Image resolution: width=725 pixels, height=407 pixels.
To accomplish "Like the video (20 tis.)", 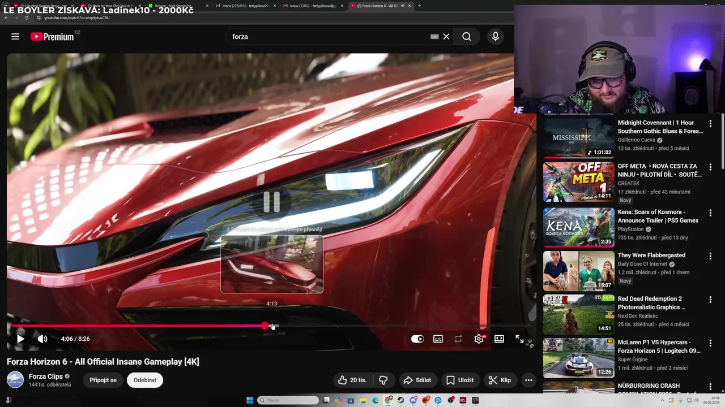I will pos(352,380).
